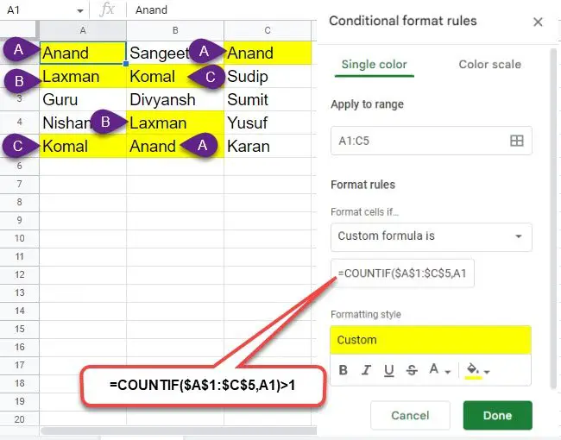Toggle Italic formatting style icon

(x=366, y=370)
